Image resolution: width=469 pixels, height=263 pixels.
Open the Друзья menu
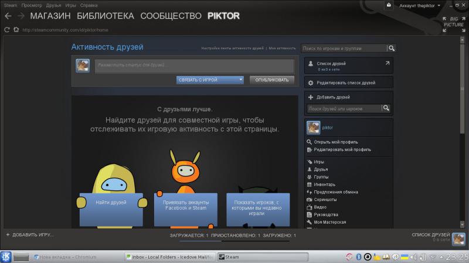(x=53, y=5)
